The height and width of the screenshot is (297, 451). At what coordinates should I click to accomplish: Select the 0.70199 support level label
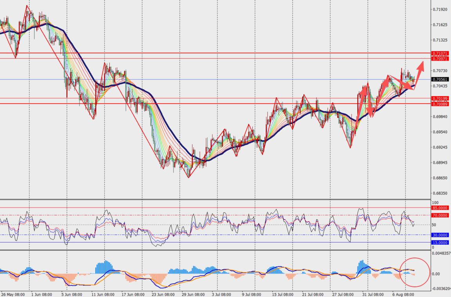[x=440, y=98]
